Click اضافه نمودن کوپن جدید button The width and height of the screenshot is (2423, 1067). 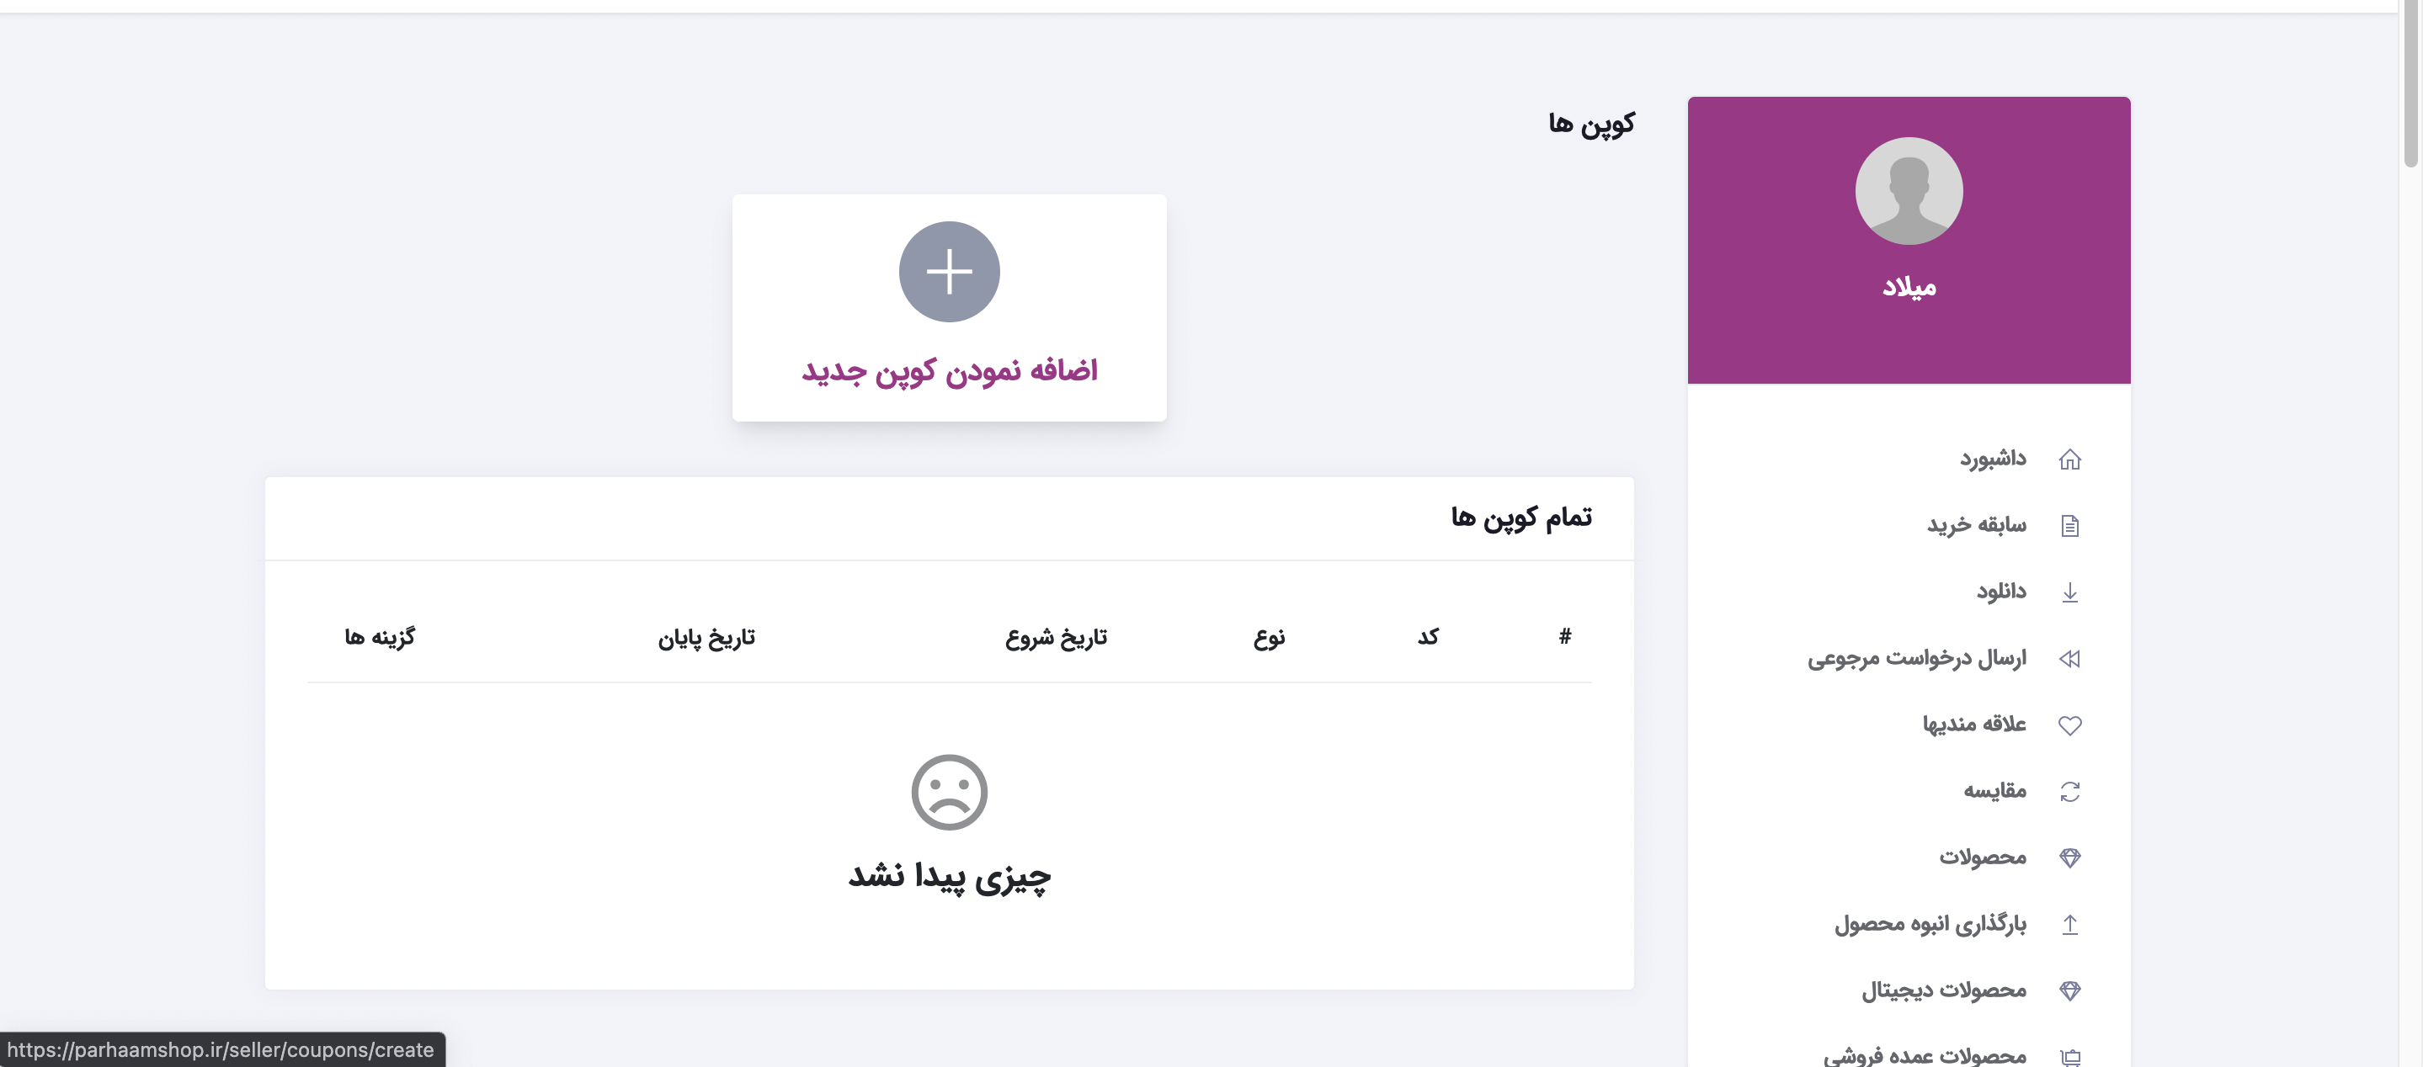click(948, 369)
